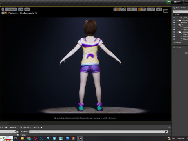Focus the World Outliner search field
The width and height of the screenshot is (188, 141).
(181, 11)
